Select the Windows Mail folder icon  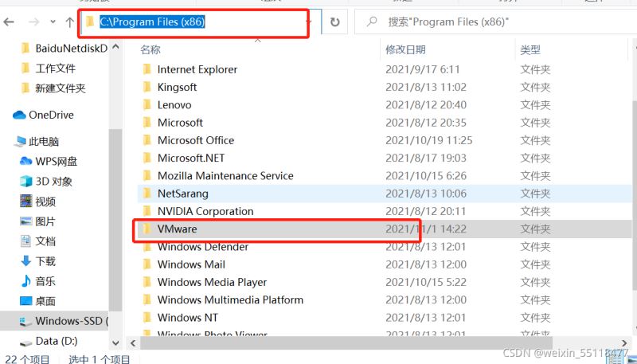coord(147,264)
